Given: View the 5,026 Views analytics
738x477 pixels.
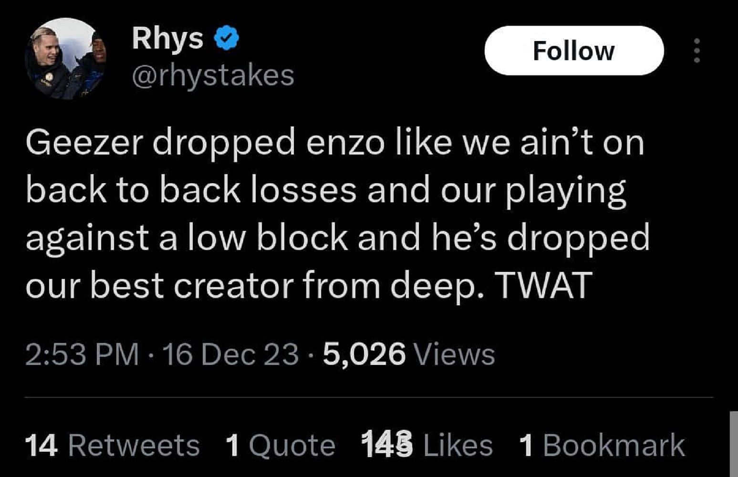Looking at the screenshot, I should pos(409,354).
